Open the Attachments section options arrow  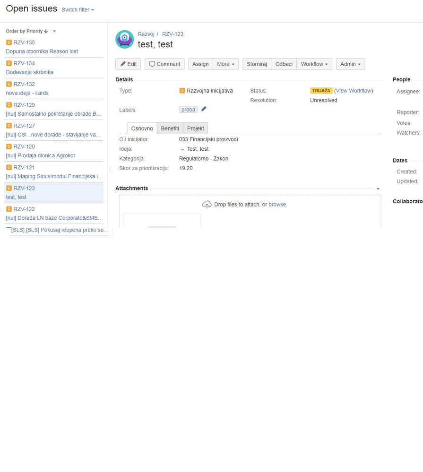pyautogui.click(x=378, y=189)
